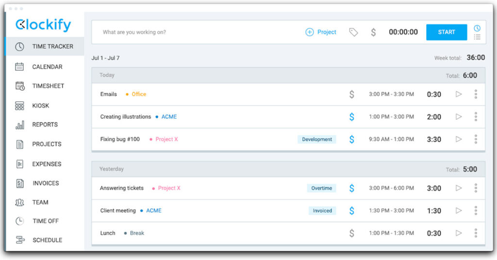497x260 pixels.
Task: Add a project using the plus Project link
Action: [x=321, y=32]
